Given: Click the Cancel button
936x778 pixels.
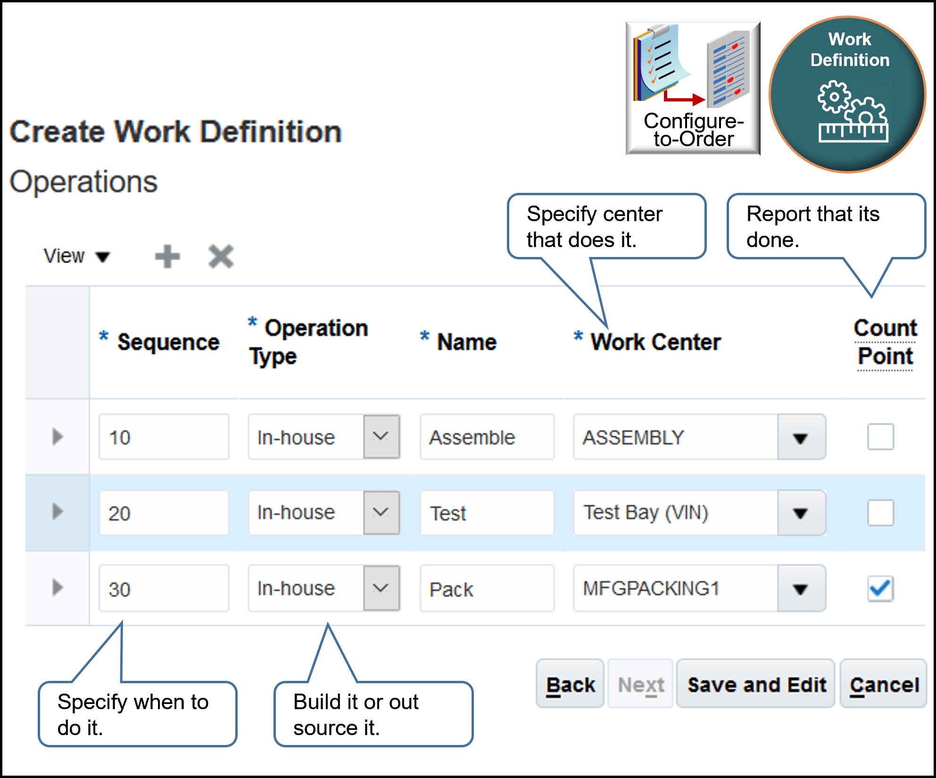Looking at the screenshot, I should (883, 684).
